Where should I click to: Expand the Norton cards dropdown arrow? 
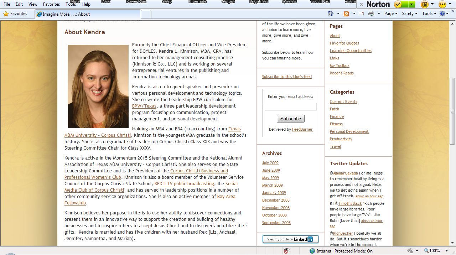pos(451,4)
